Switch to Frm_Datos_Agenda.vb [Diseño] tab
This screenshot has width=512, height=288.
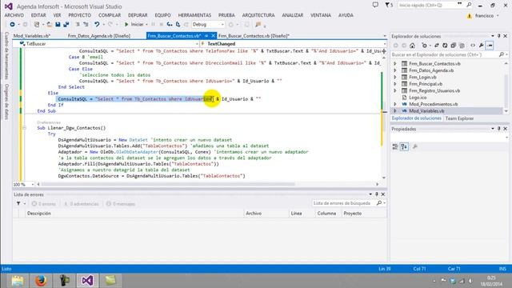tap(99, 36)
